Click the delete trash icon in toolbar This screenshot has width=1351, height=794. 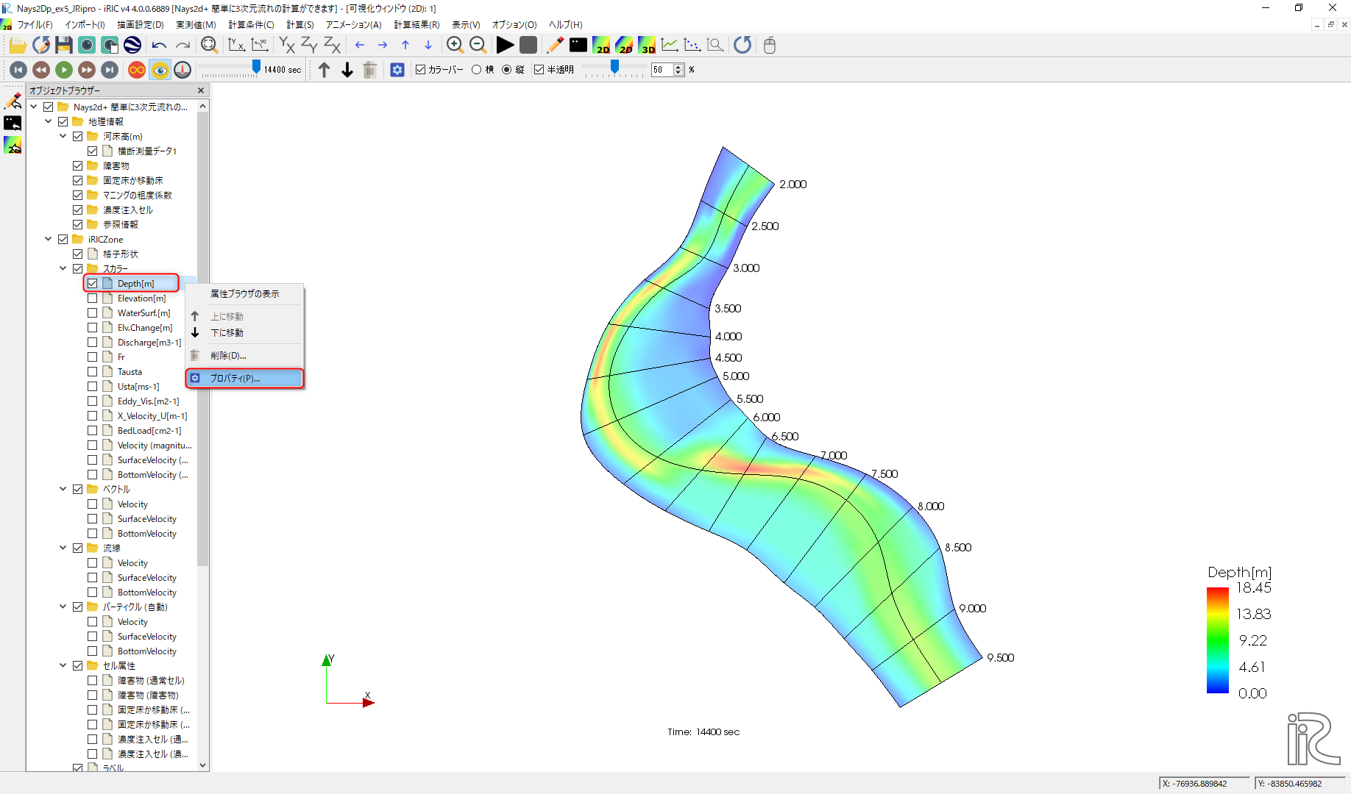pyautogui.click(x=370, y=70)
